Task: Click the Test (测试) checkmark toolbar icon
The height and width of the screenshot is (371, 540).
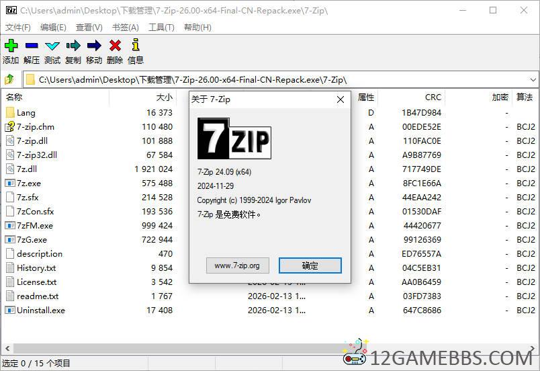Action: 52,46
